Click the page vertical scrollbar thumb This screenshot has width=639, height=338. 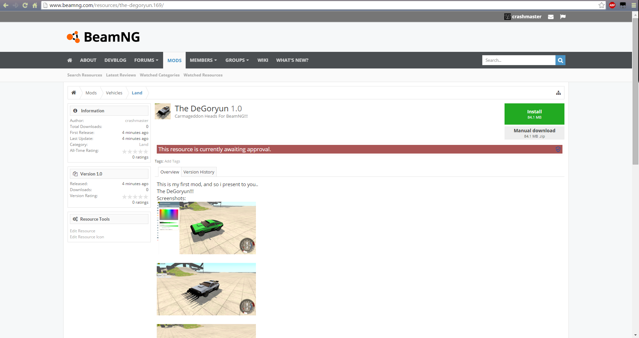pyautogui.click(x=635, y=91)
